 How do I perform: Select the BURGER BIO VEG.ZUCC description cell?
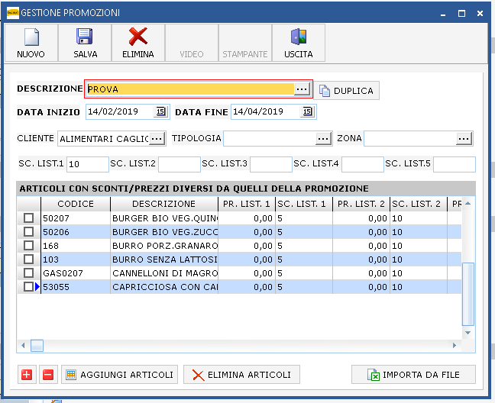pos(164,232)
